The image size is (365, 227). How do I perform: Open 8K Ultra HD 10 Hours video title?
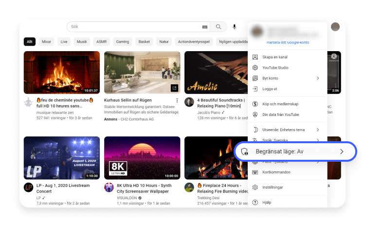click(144, 189)
